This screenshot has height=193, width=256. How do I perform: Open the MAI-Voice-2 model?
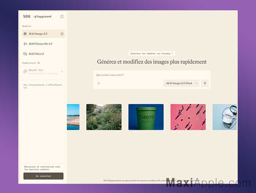[x=44, y=54]
